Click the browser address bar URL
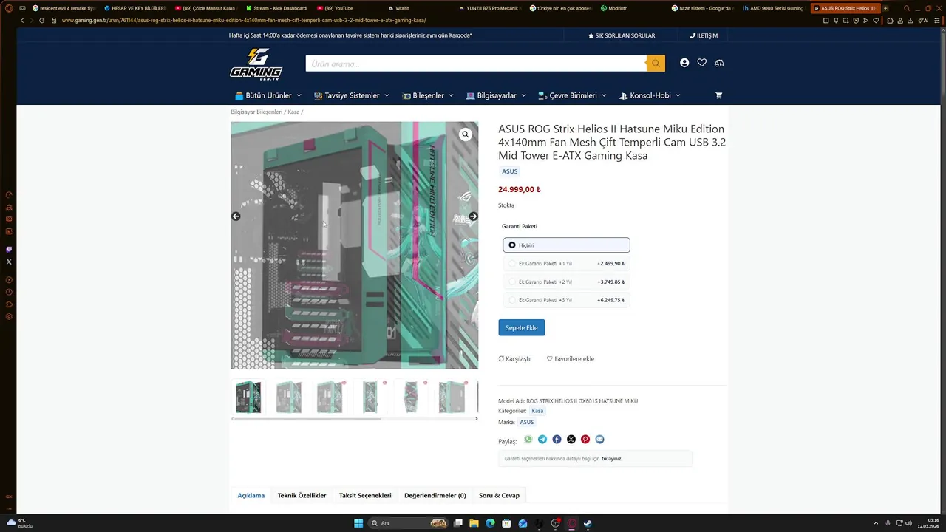 coord(244,20)
